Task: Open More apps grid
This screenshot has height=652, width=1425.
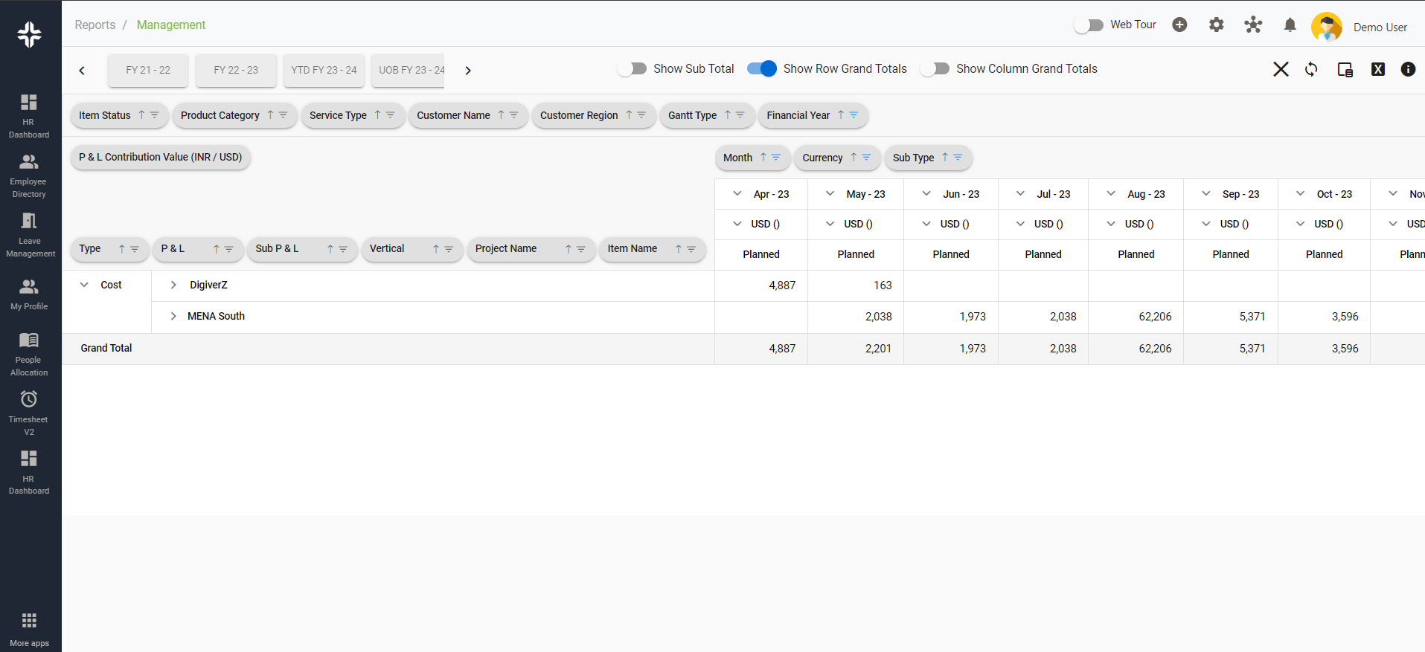Action: click(29, 628)
